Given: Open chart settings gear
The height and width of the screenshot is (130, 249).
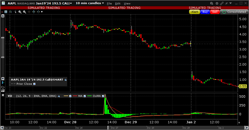Looking at the screenshot, I should 217,3.
